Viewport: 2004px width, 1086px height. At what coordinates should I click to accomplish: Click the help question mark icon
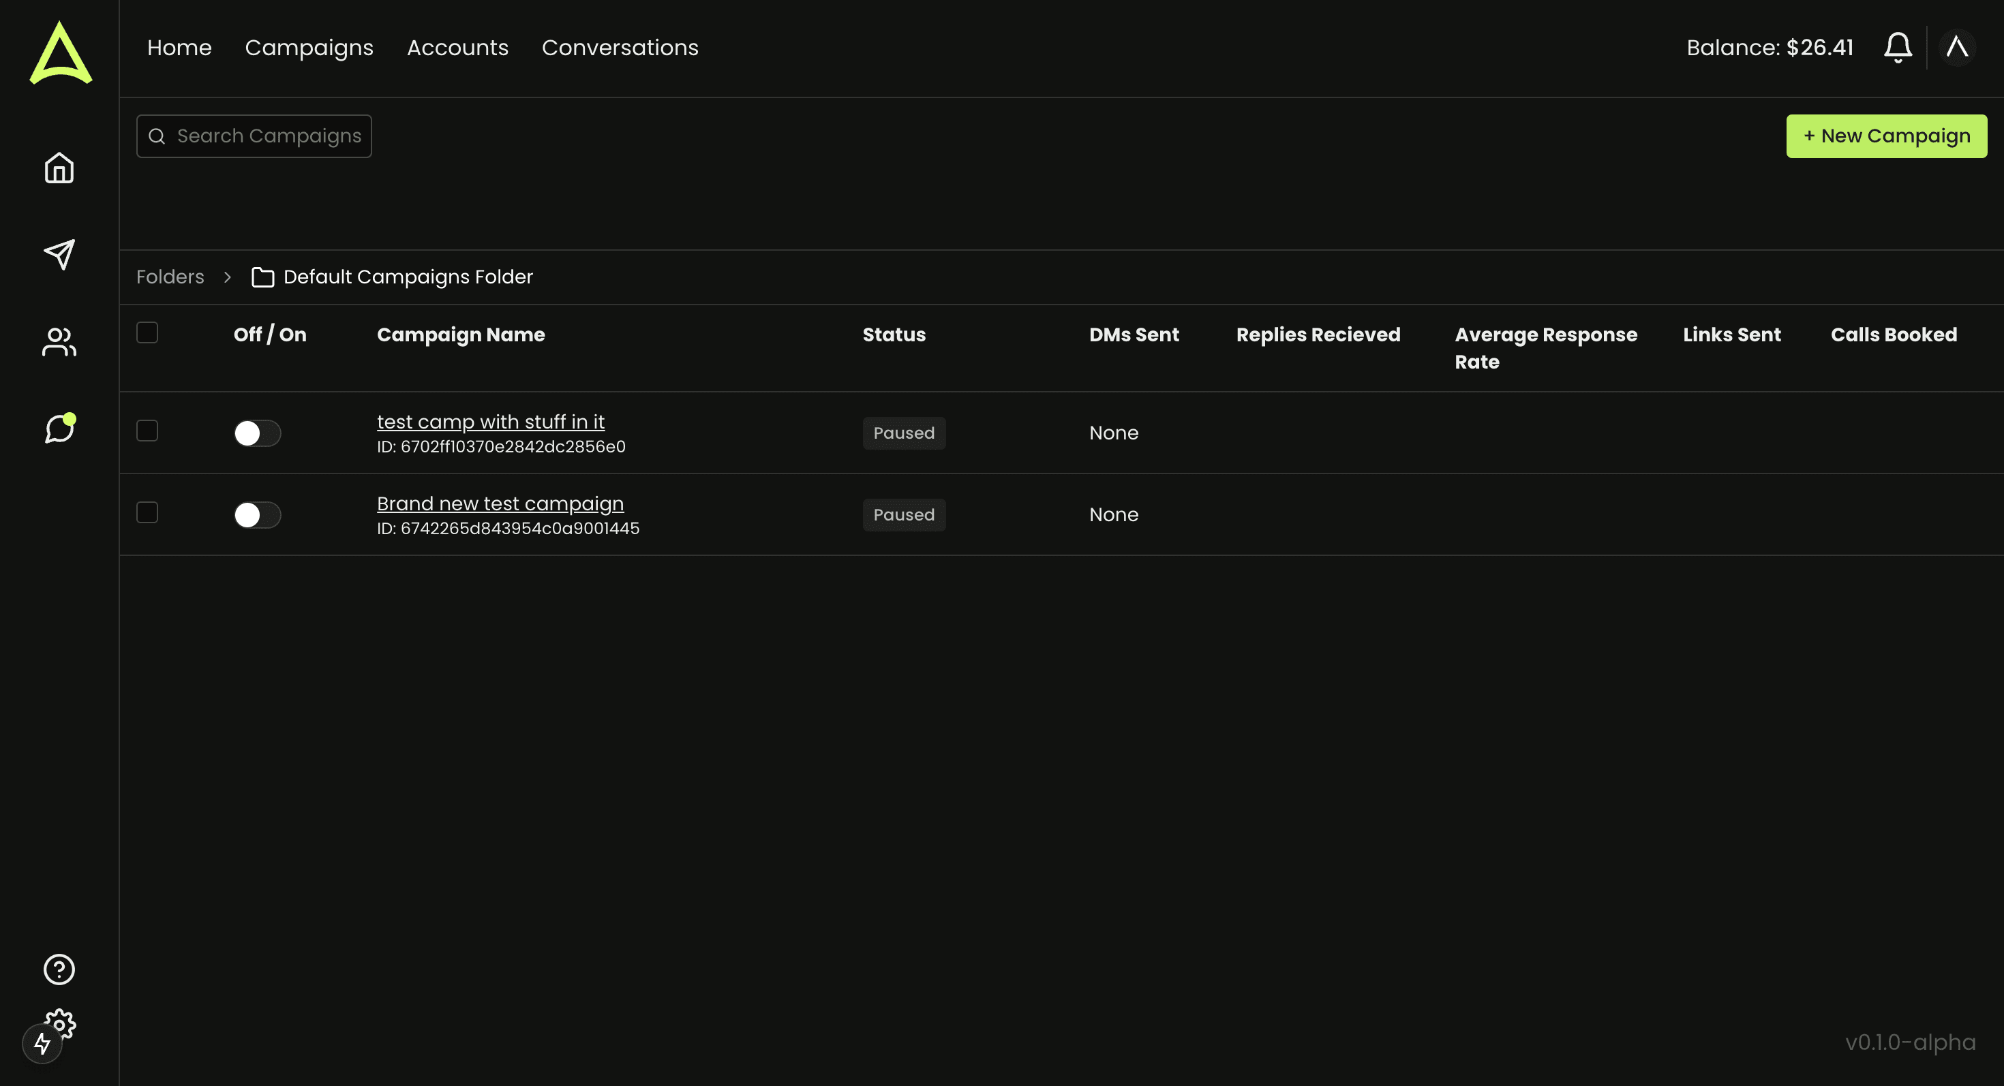(x=59, y=969)
